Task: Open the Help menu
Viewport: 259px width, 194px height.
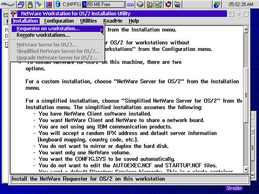Action: (x=134, y=21)
